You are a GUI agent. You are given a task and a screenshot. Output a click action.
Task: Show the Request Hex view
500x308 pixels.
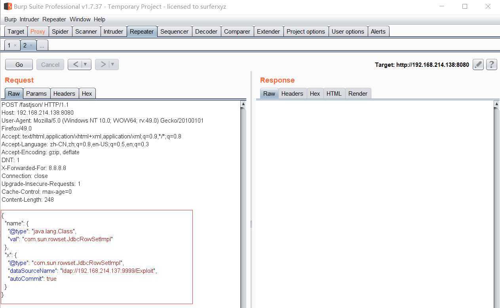click(x=87, y=94)
